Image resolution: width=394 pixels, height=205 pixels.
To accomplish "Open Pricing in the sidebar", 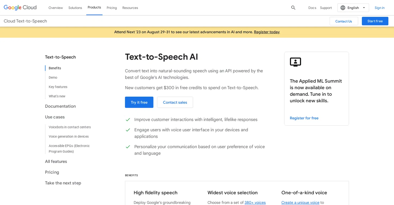I will (52, 172).
